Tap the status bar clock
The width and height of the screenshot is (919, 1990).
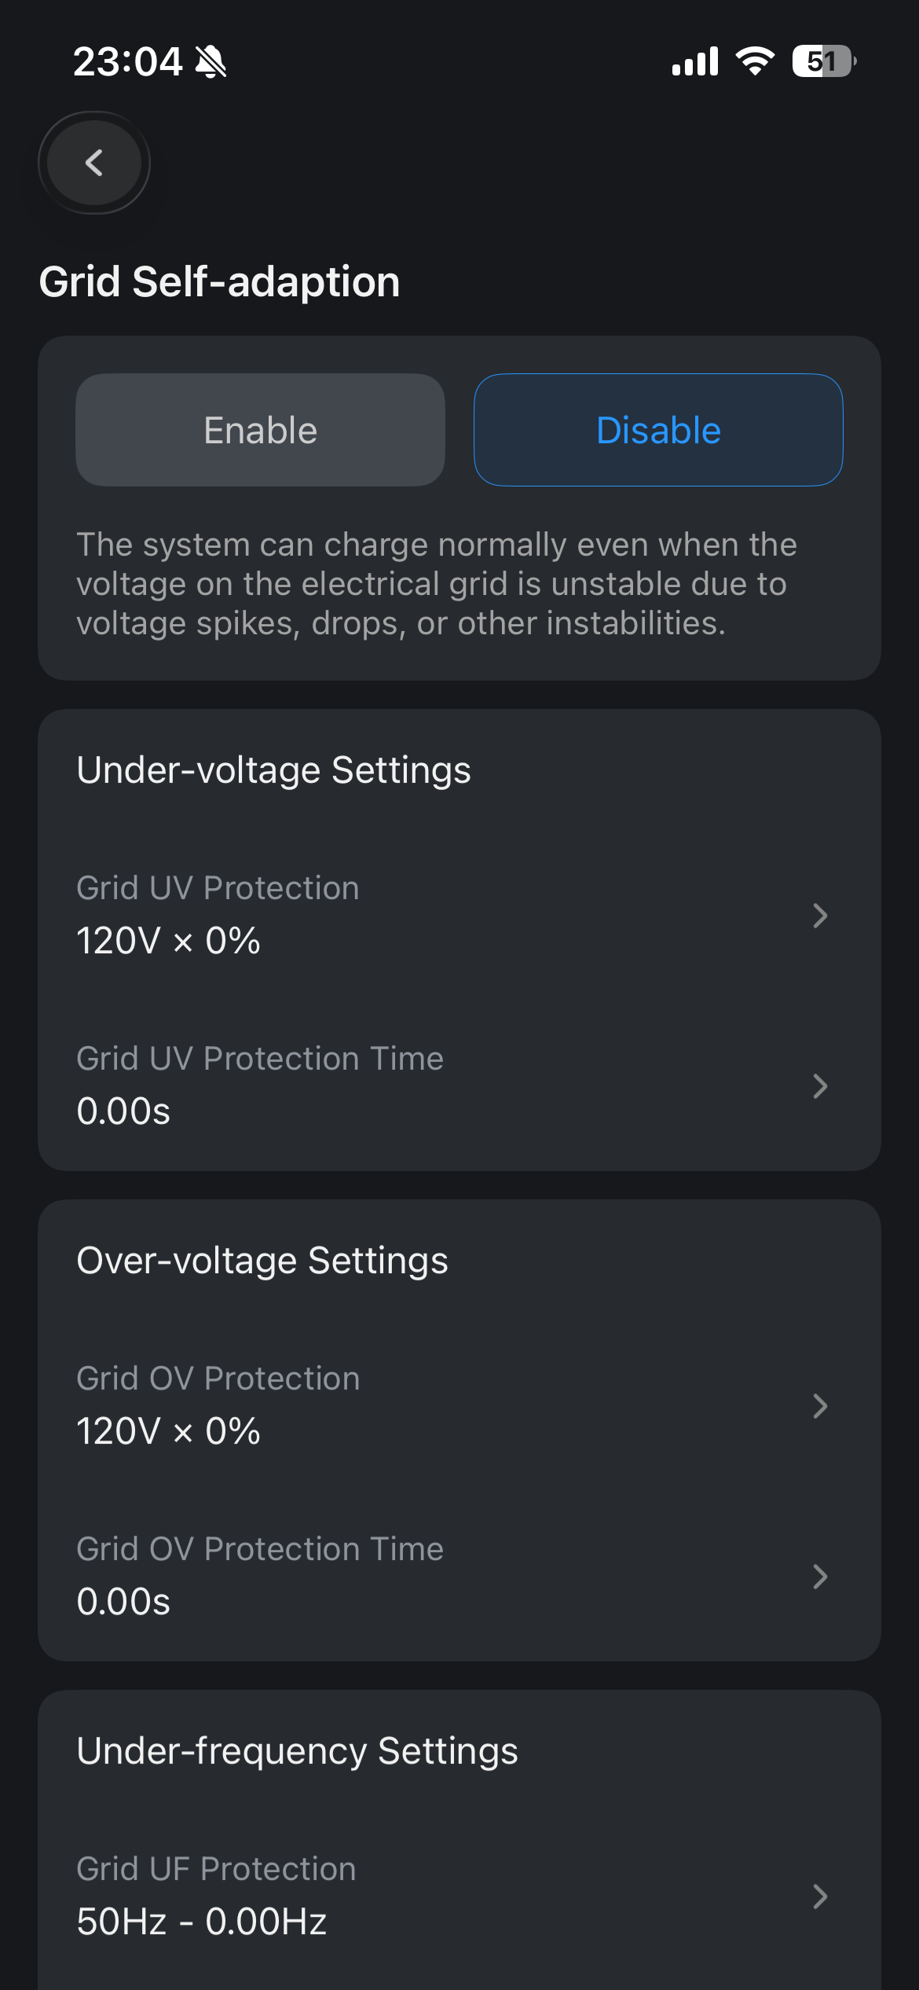click(x=127, y=61)
